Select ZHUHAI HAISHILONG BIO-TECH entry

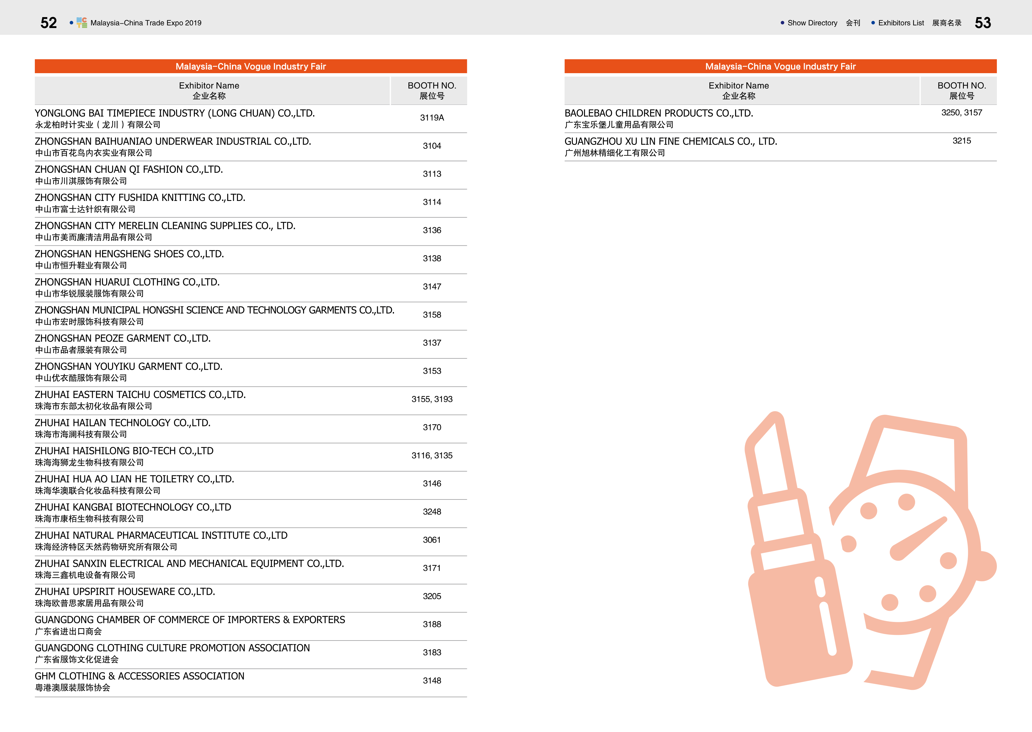pyautogui.click(x=125, y=457)
